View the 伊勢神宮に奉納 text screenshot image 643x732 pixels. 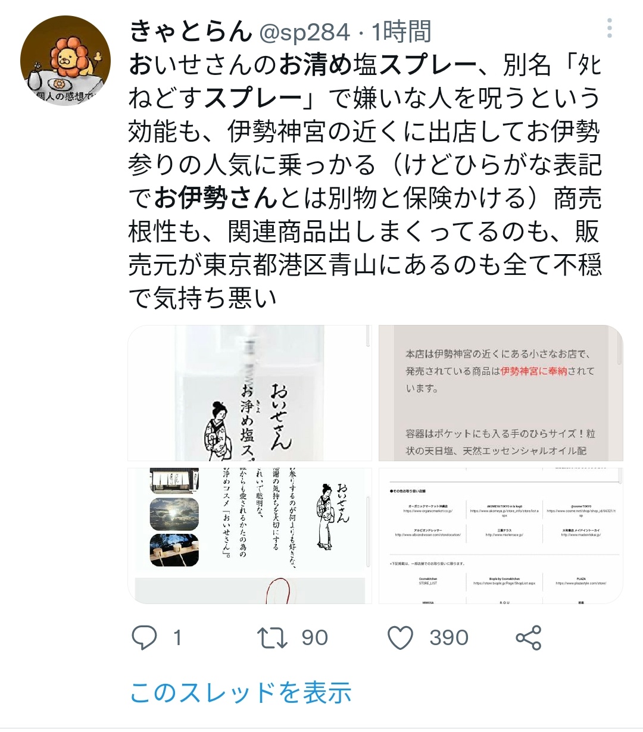(x=500, y=393)
